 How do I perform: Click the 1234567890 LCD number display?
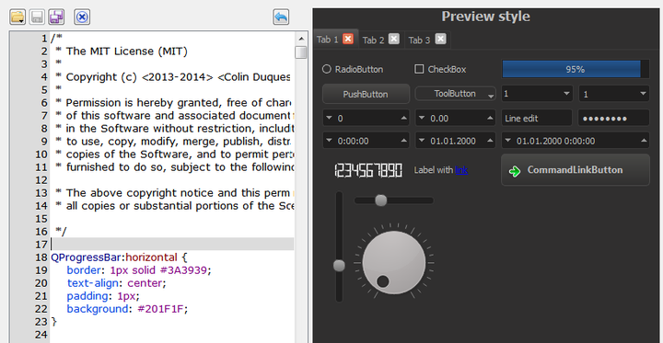click(x=367, y=170)
